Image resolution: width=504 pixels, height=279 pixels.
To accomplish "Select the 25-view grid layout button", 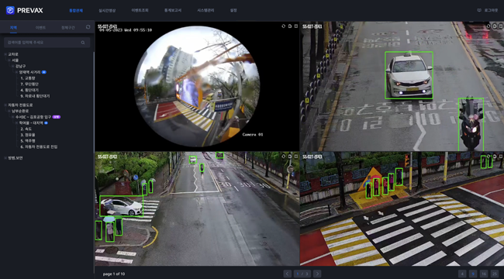I will point(495,274).
